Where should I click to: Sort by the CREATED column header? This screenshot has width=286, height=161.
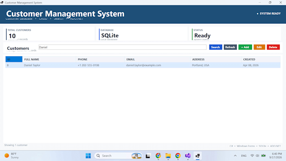(x=261, y=59)
